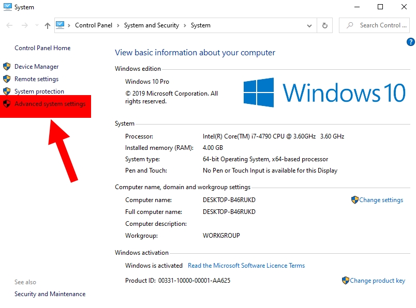Expand chevron after System and Security
416x308 pixels.
coord(185,25)
